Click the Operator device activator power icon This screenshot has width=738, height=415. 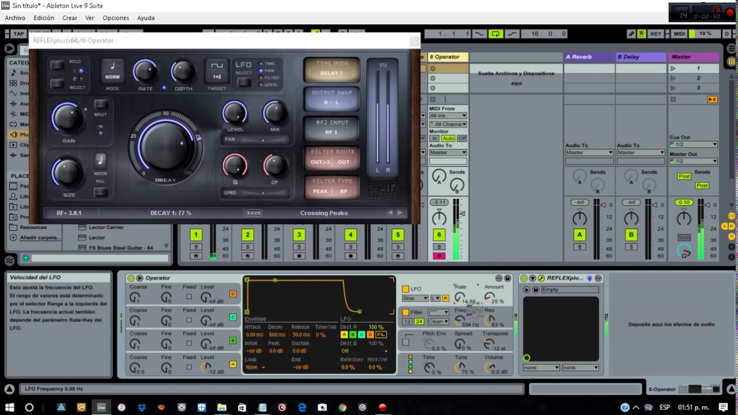click(131, 278)
